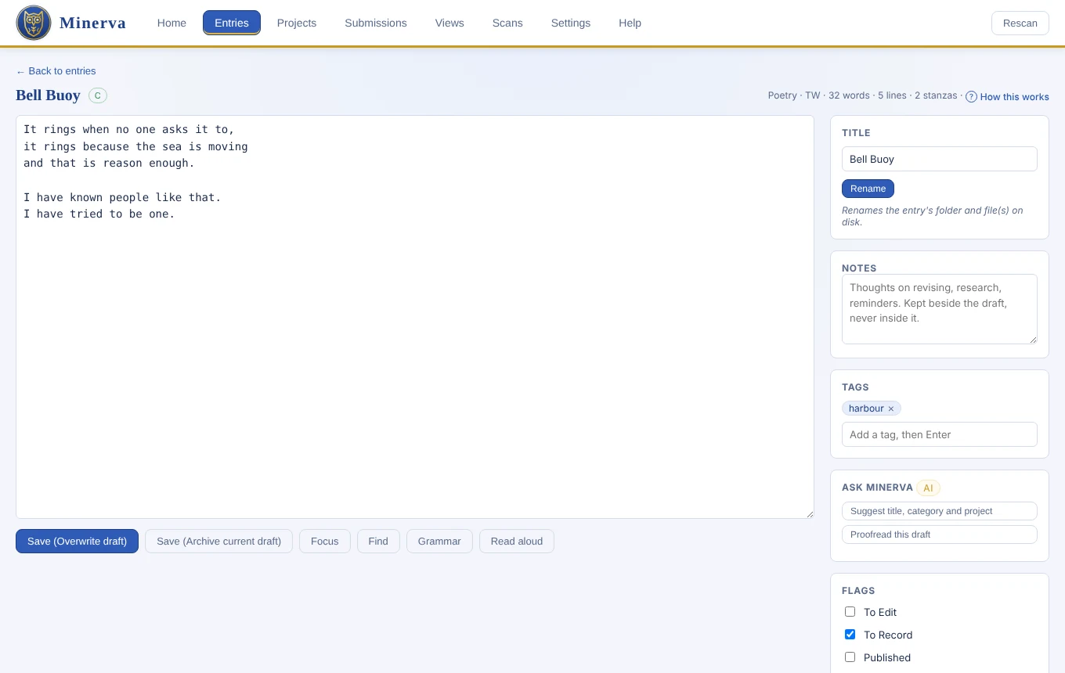Go back to entries
Screen dimensions: 1065x673
(x=56, y=71)
